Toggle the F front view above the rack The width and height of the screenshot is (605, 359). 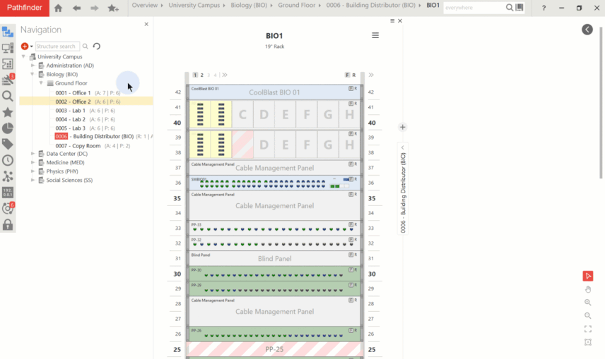coord(347,75)
